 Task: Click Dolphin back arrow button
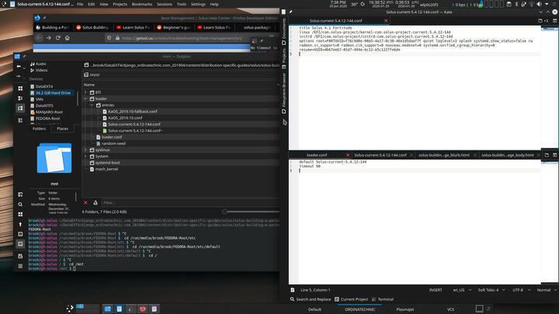coord(19,66)
